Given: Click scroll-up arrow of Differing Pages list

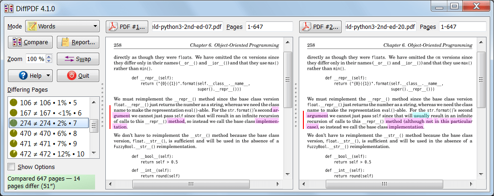Looking at the screenshot, I should pos(94,102).
